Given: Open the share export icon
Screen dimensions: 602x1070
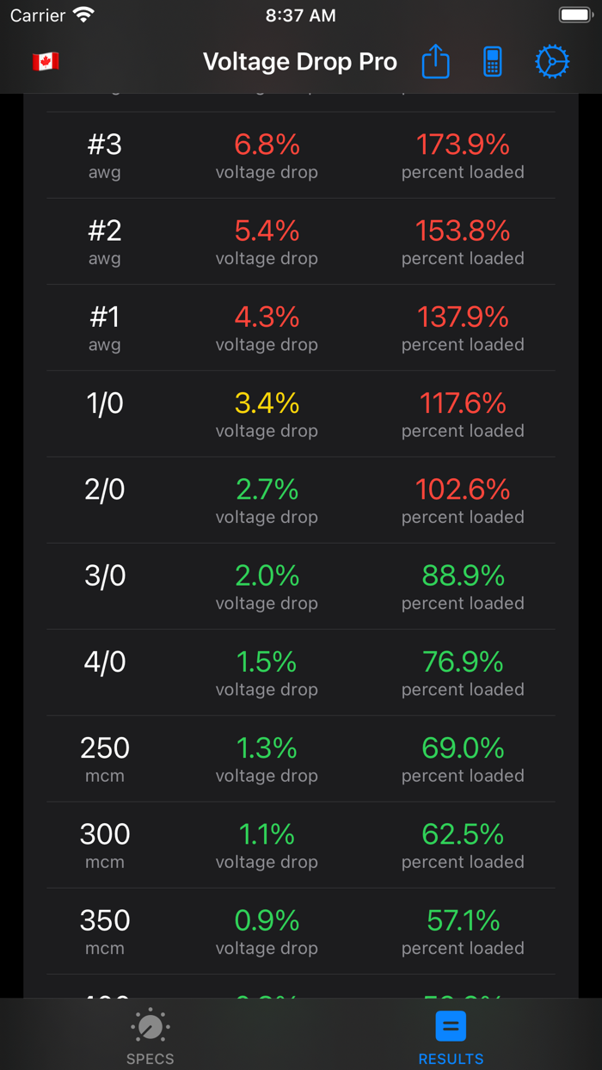Looking at the screenshot, I should point(435,61).
